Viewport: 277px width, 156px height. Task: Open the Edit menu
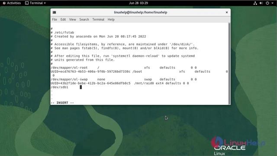click(x=63, y=19)
